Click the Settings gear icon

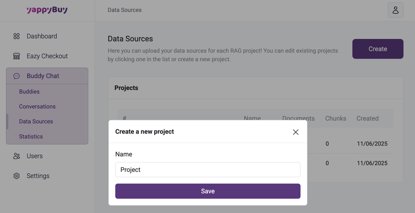click(x=17, y=176)
